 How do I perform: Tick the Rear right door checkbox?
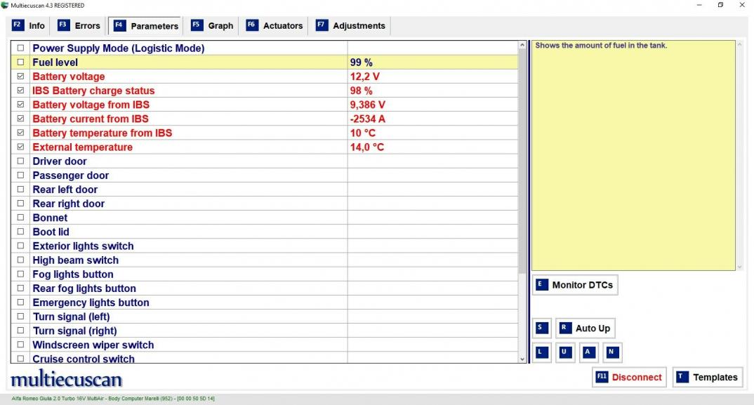pos(20,204)
